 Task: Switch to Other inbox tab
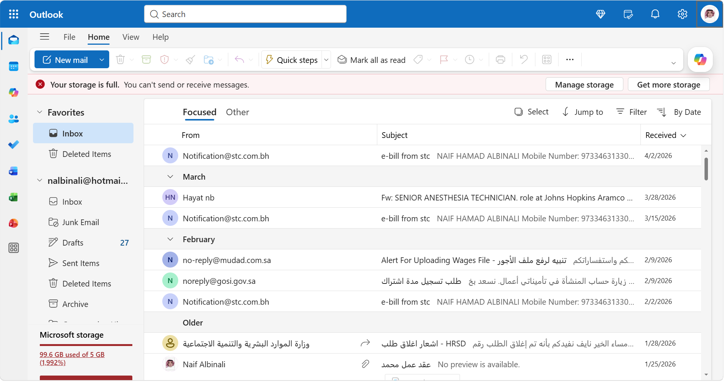tap(237, 112)
